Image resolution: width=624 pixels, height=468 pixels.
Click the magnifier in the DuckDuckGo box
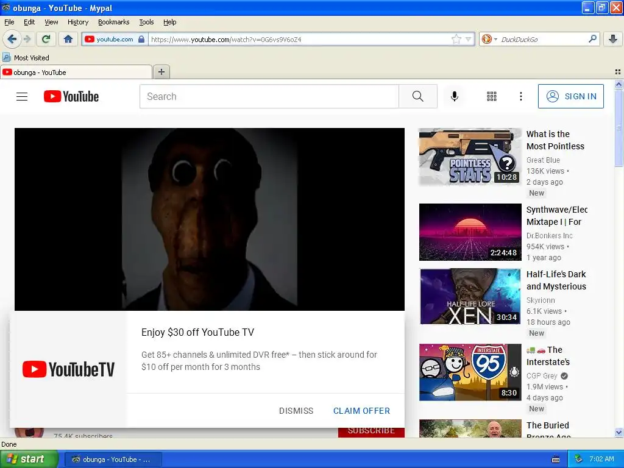point(592,39)
